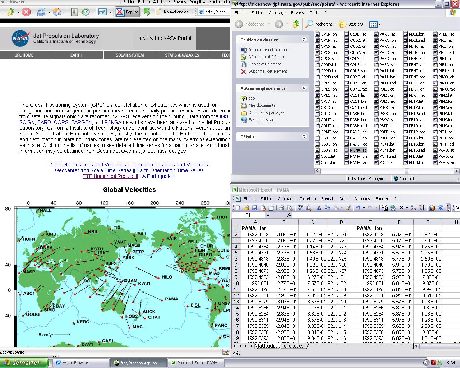Collapse the Gestion du dossier panel
This screenshot has width=460, height=368.
pyautogui.click(x=304, y=40)
